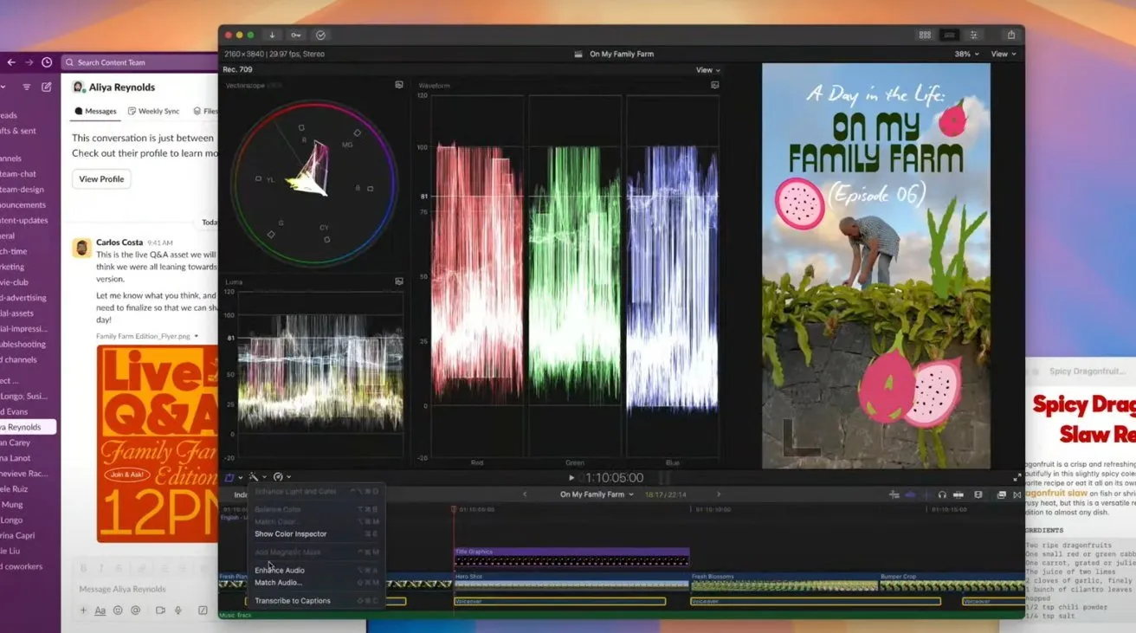Toggle Aa text formatting in Slack composer

click(x=100, y=610)
